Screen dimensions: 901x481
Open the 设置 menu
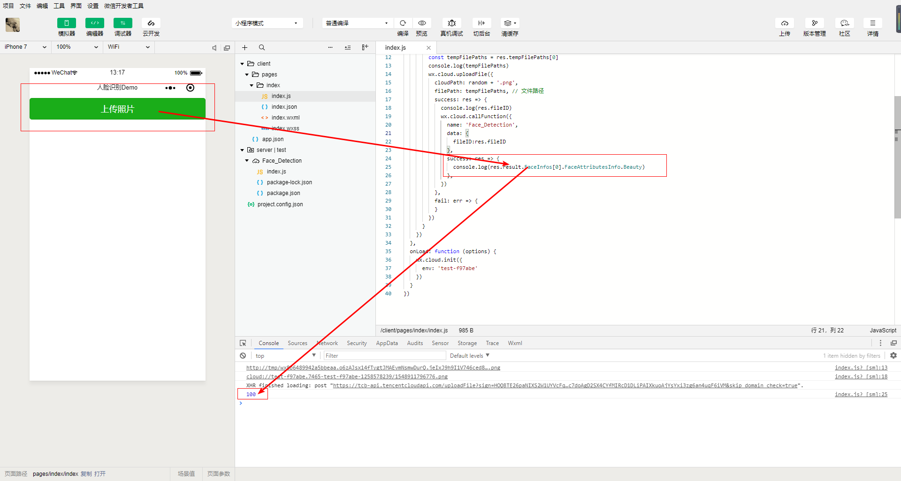(x=93, y=6)
